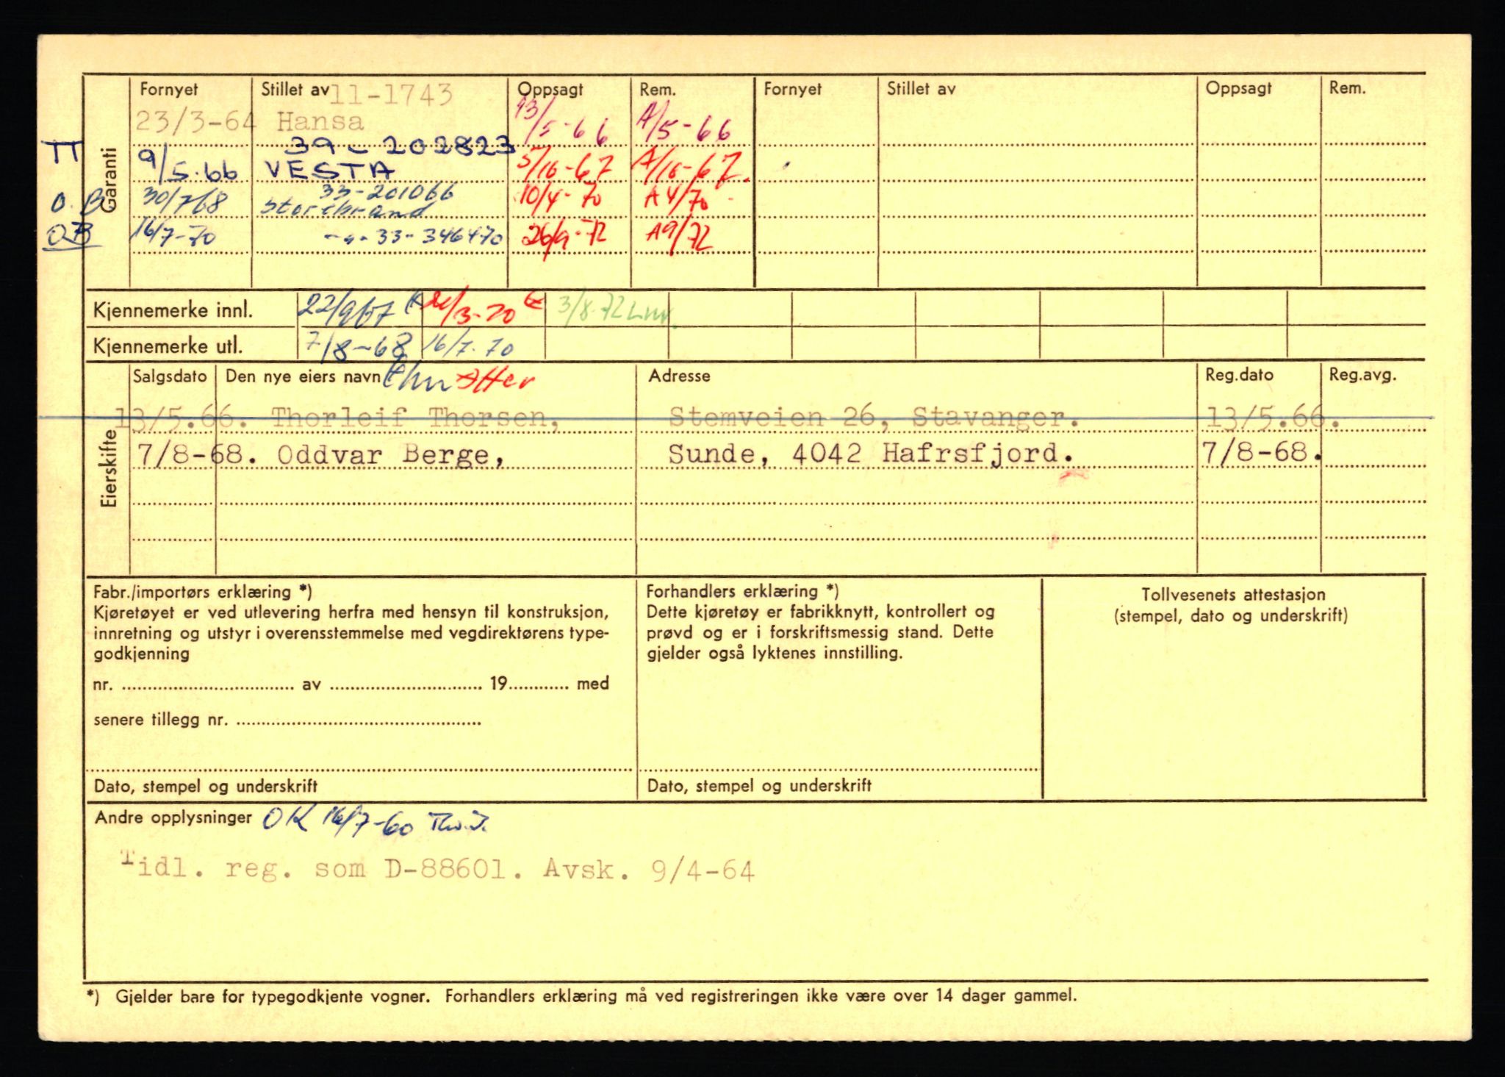Click the 'Andre opplysninger' label
The image size is (1505, 1077).
point(173,817)
